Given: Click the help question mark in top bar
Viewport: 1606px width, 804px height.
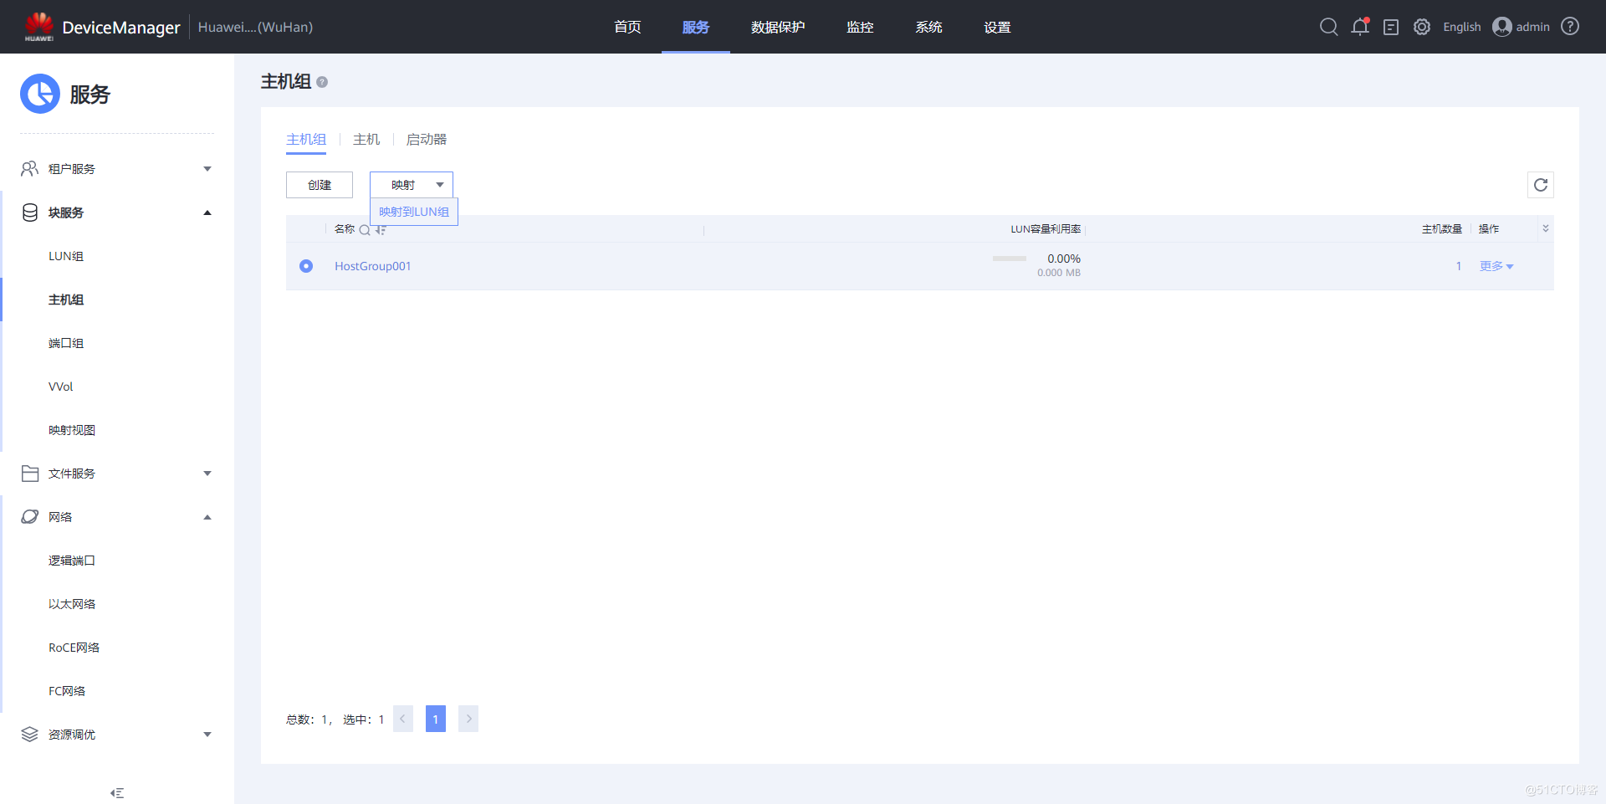Looking at the screenshot, I should click(x=1570, y=27).
